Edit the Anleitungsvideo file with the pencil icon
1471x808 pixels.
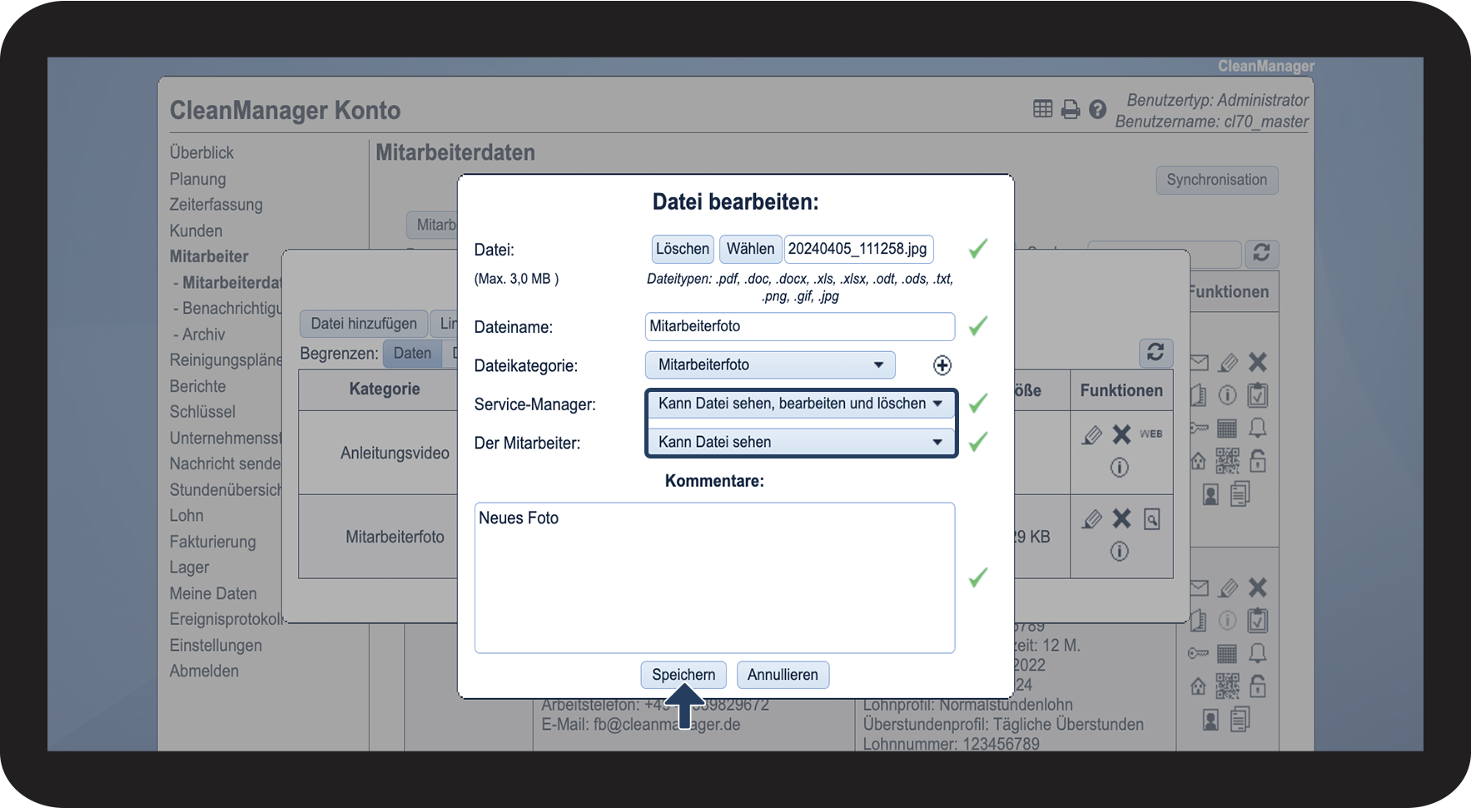(x=1091, y=434)
